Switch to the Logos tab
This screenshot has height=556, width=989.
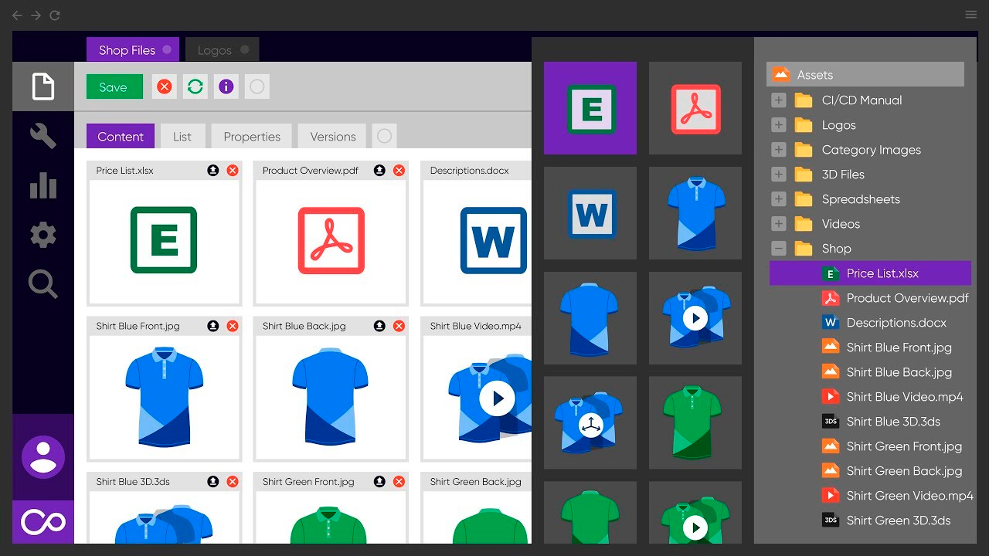click(223, 49)
